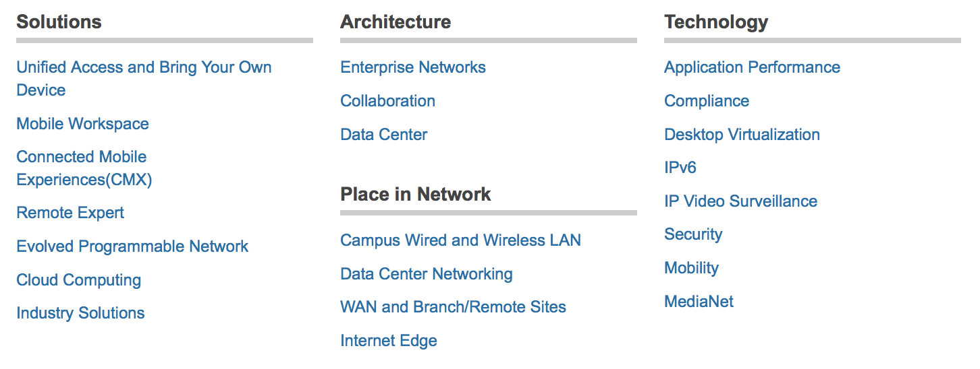Open the Mobile Workspace link
980x369 pixels.
tap(82, 124)
